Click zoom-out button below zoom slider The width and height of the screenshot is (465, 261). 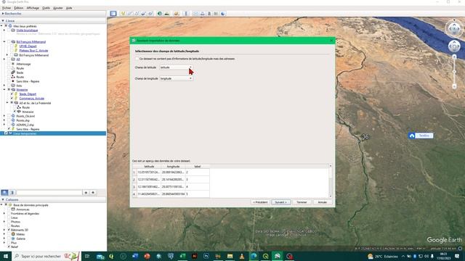point(454,86)
